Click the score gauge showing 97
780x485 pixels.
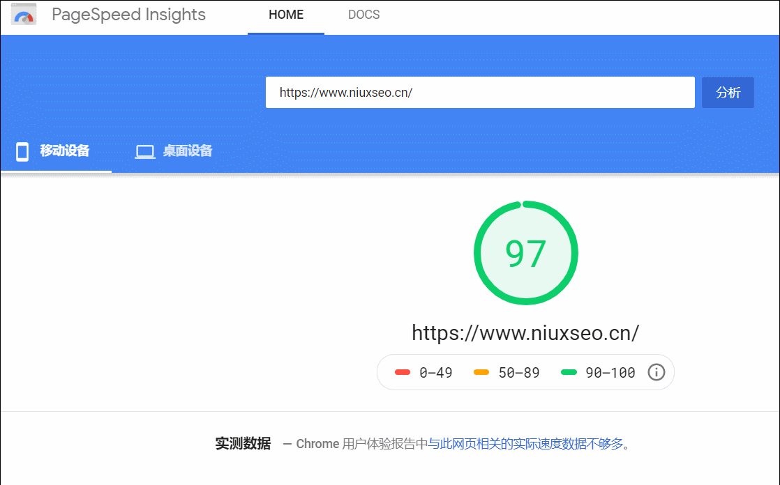click(x=526, y=253)
